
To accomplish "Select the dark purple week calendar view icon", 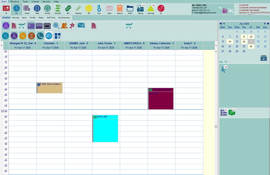I will pos(39,26).
